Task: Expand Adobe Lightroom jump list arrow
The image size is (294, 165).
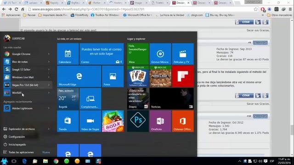Action: click(49, 108)
